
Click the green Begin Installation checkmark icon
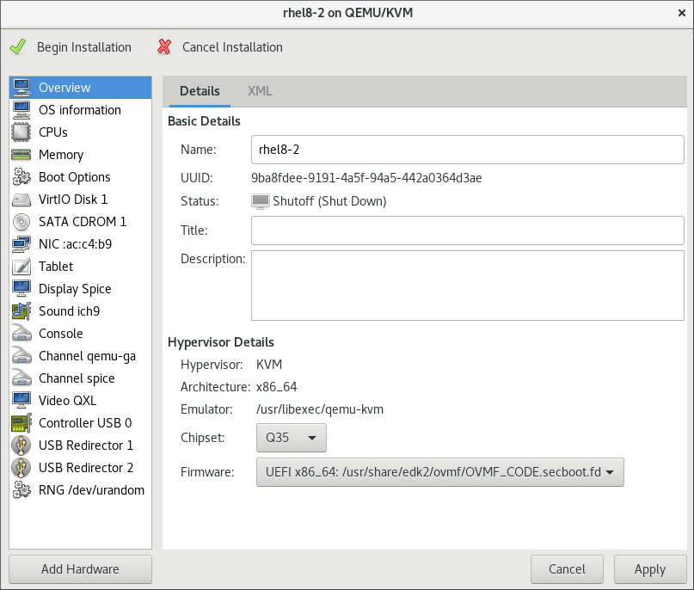click(x=17, y=47)
